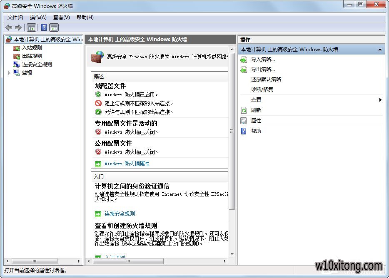Click the 帮助 question-mark icon in actions
This screenshot has width=389, height=278.
(244, 131)
